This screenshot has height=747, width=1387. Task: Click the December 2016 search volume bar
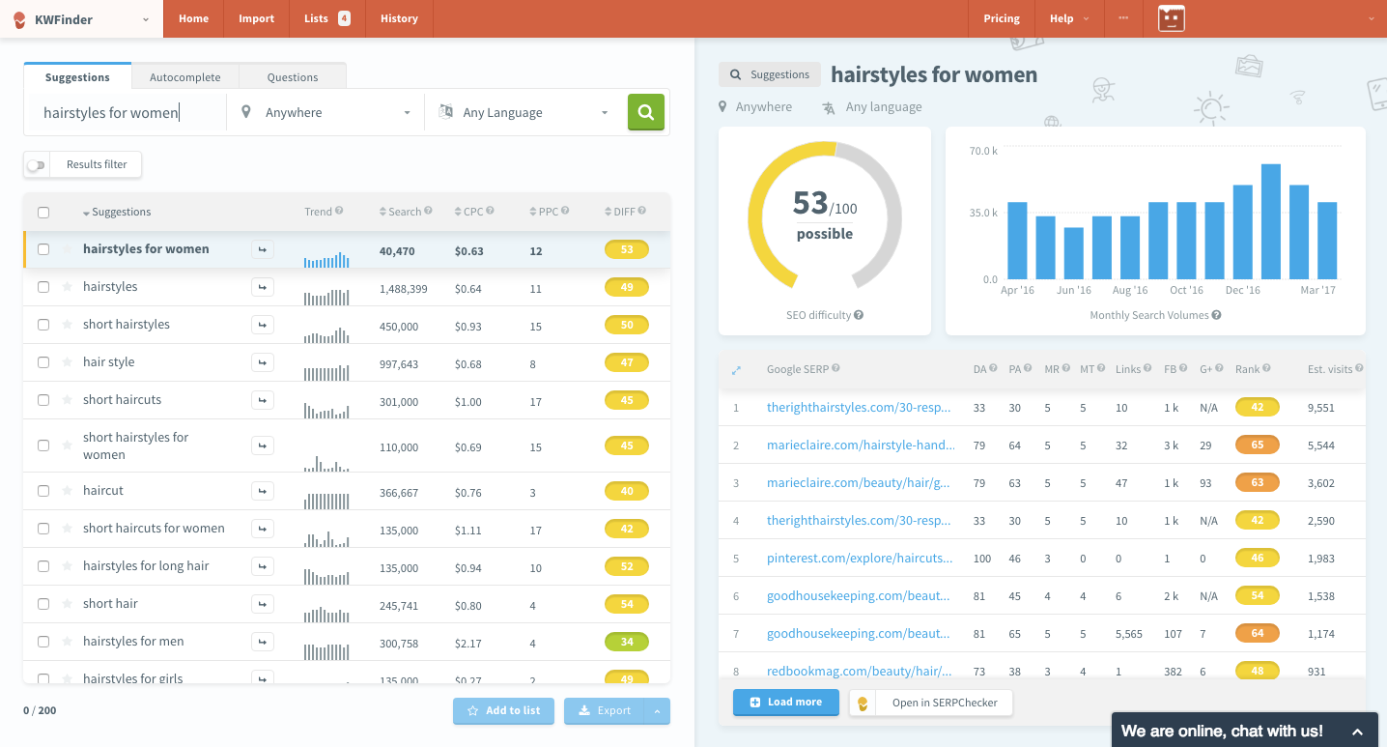(1242, 232)
